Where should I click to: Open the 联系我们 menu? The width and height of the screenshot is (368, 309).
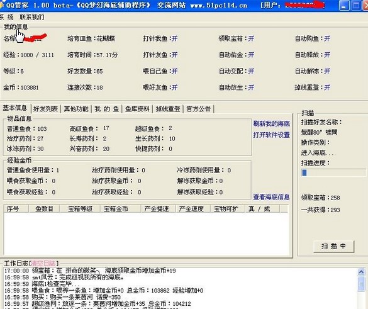pos(32,17)
